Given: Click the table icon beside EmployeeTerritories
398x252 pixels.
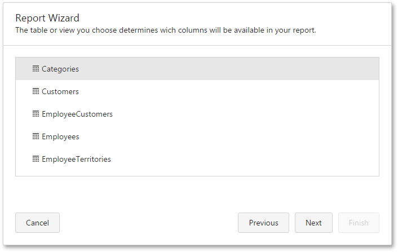Looking at the screenshot, I should (36, 159).
